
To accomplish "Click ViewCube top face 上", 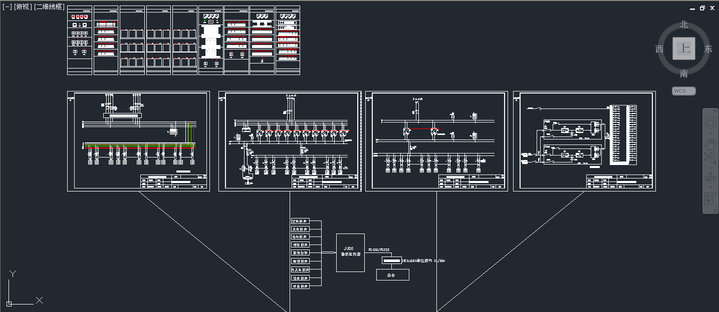I will click(683, 48).
